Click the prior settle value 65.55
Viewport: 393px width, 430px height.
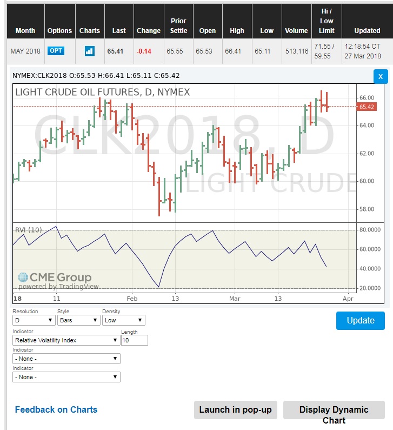pyautogui.click(x=175, y=51)
